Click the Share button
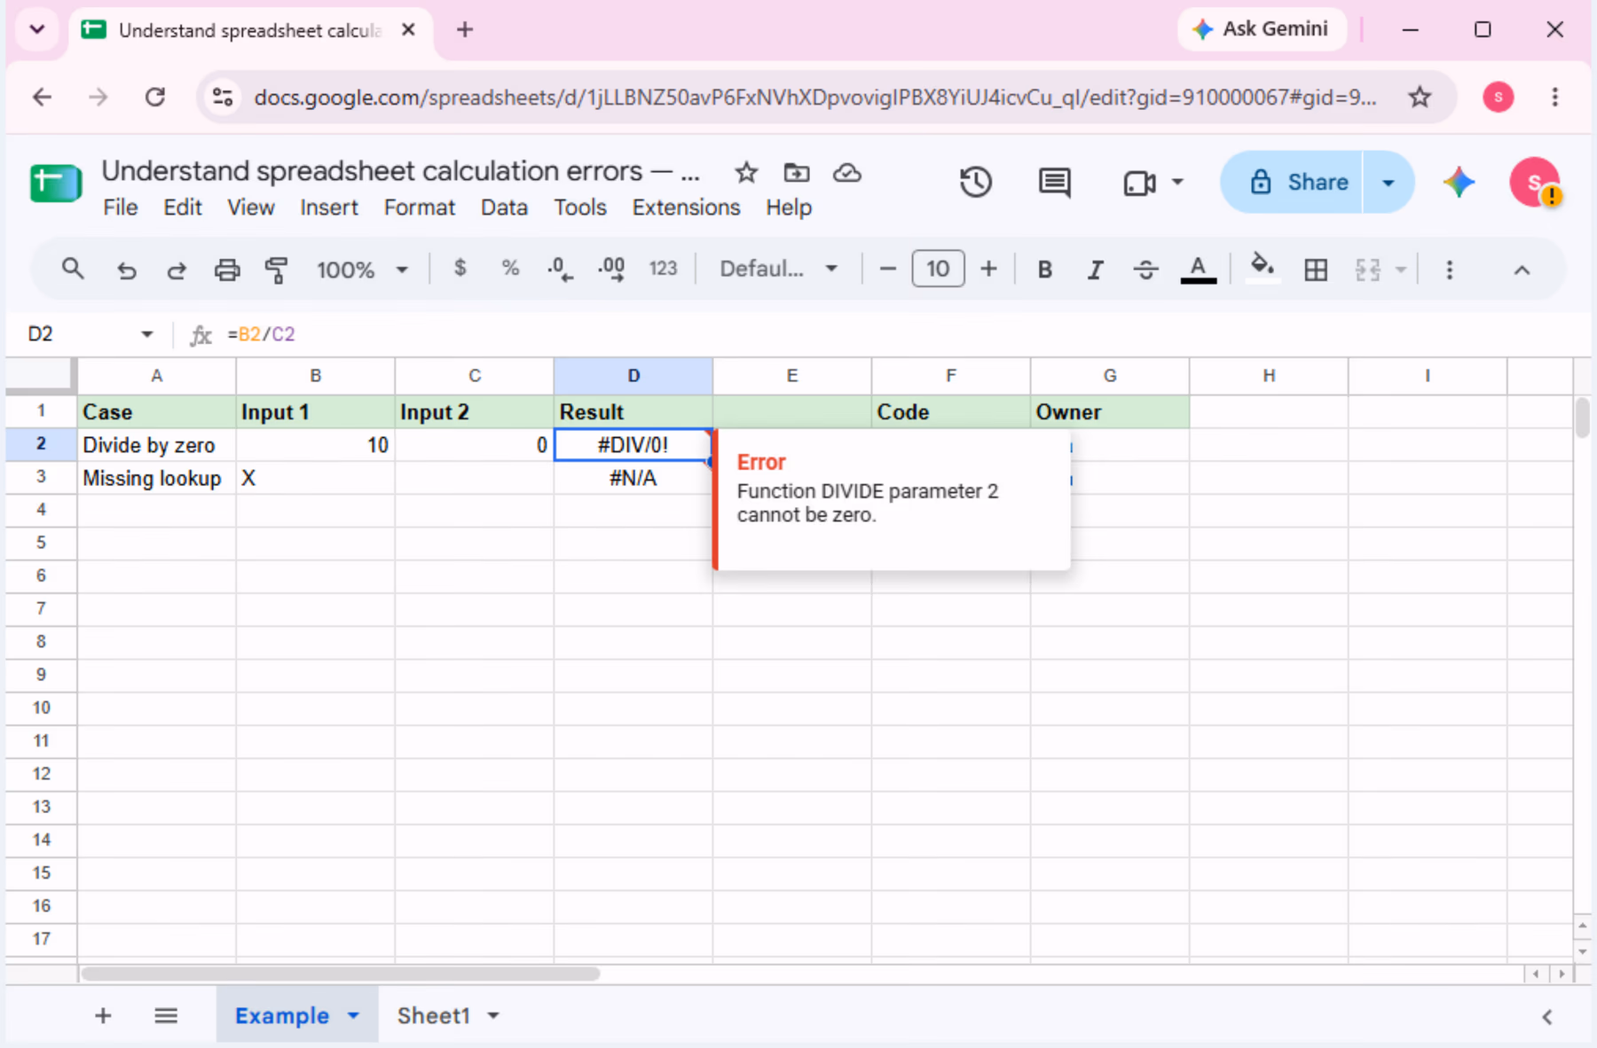Screen dimensions: 1597x1048 (1293, 183)
